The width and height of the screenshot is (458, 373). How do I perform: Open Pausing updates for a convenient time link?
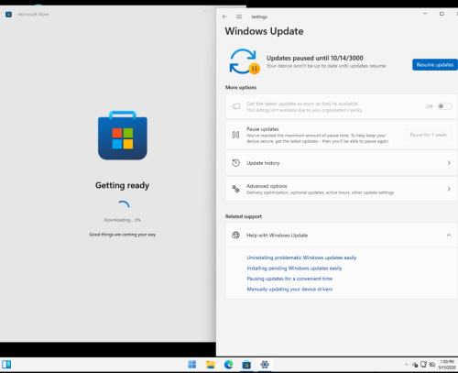click(x=289, y=279)
